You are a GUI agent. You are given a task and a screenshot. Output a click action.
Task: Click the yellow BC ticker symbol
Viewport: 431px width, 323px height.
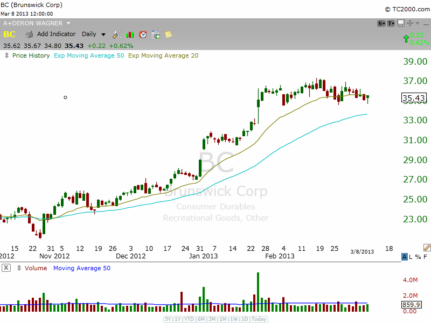tap(9, 34)
